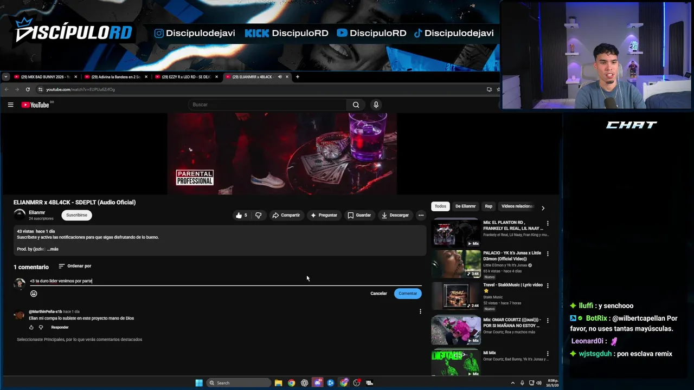This screenshot has height=390, width=694.
Task: Click the Descargar download button
Action: coord(395,215)
